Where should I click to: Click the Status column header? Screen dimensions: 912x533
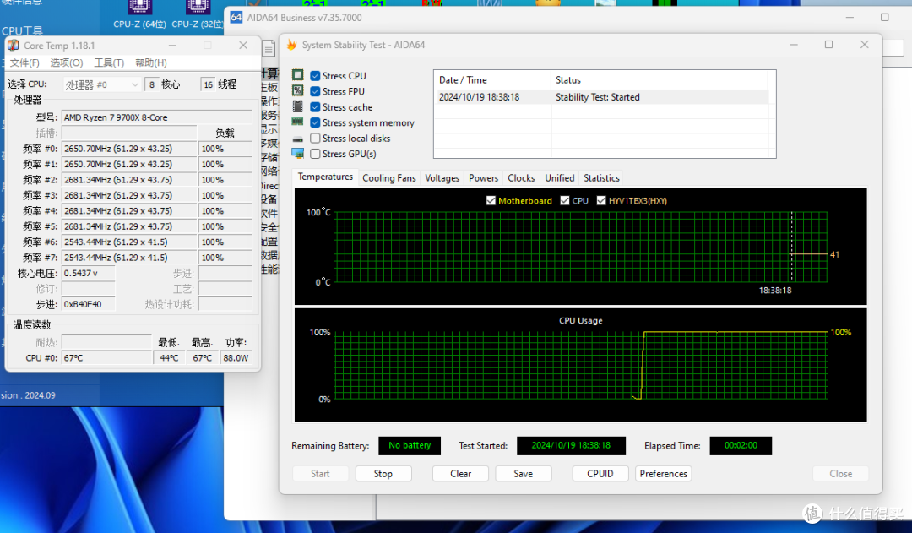(659, 79)
